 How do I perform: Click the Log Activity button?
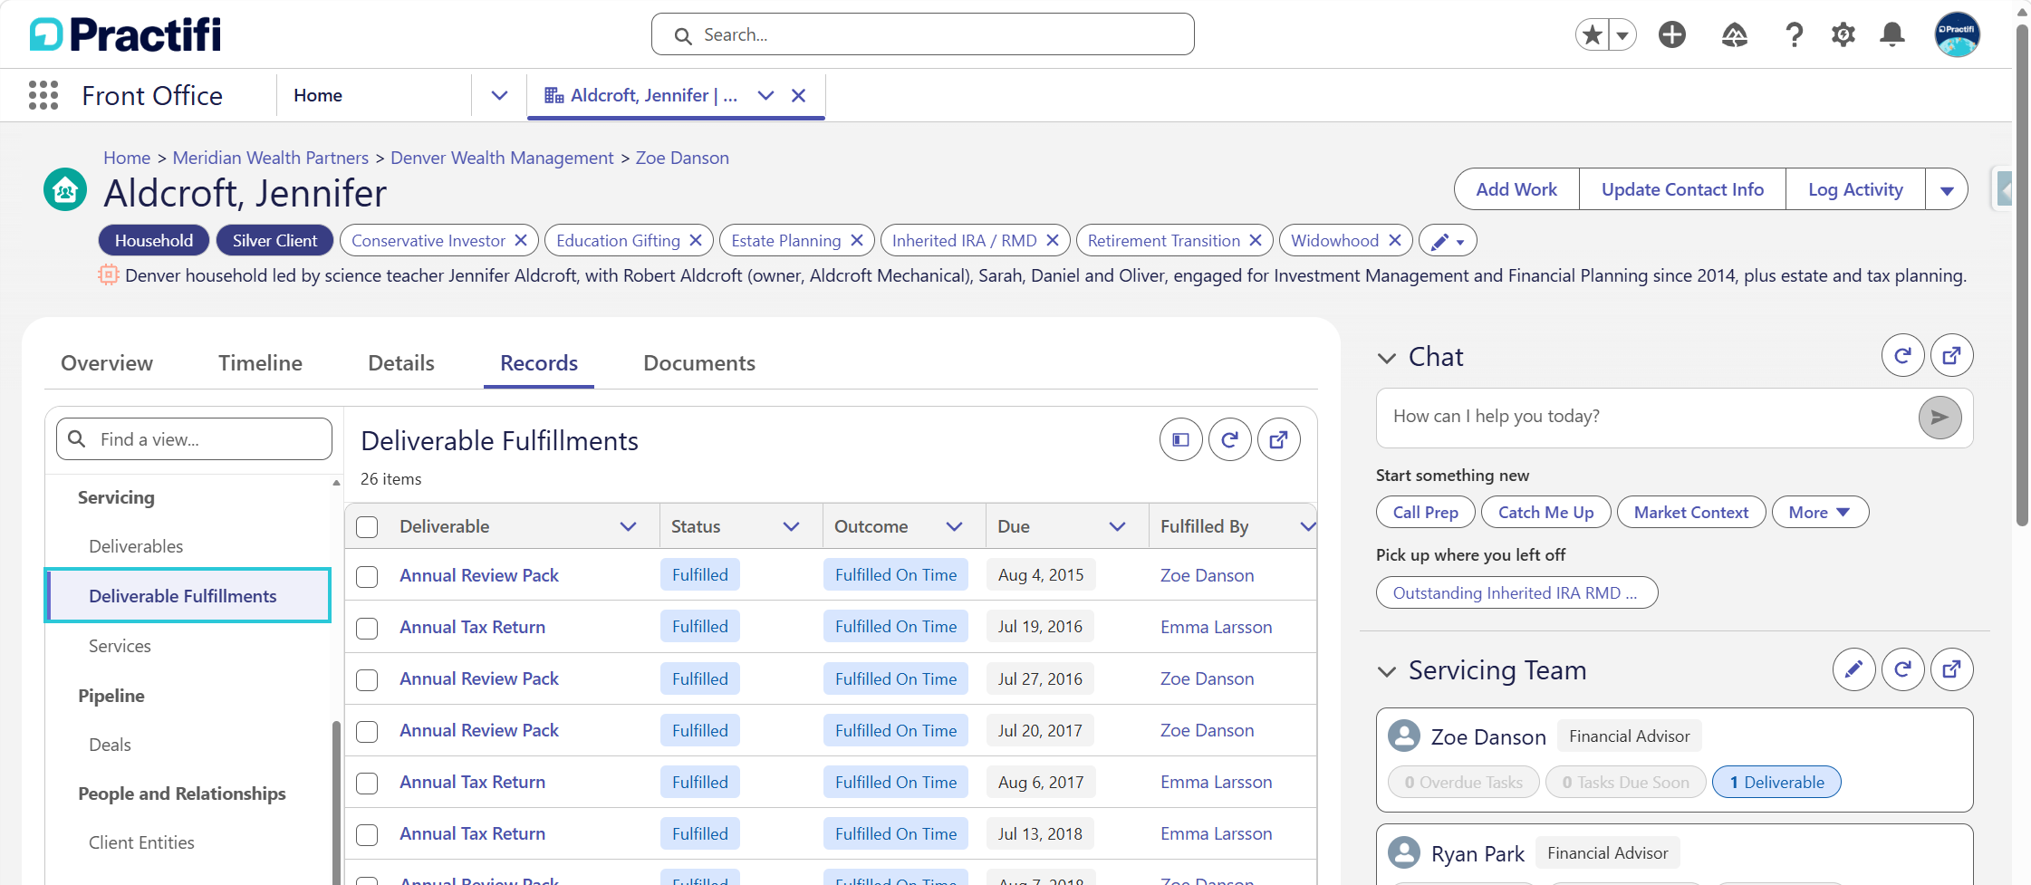(1855, 189)
